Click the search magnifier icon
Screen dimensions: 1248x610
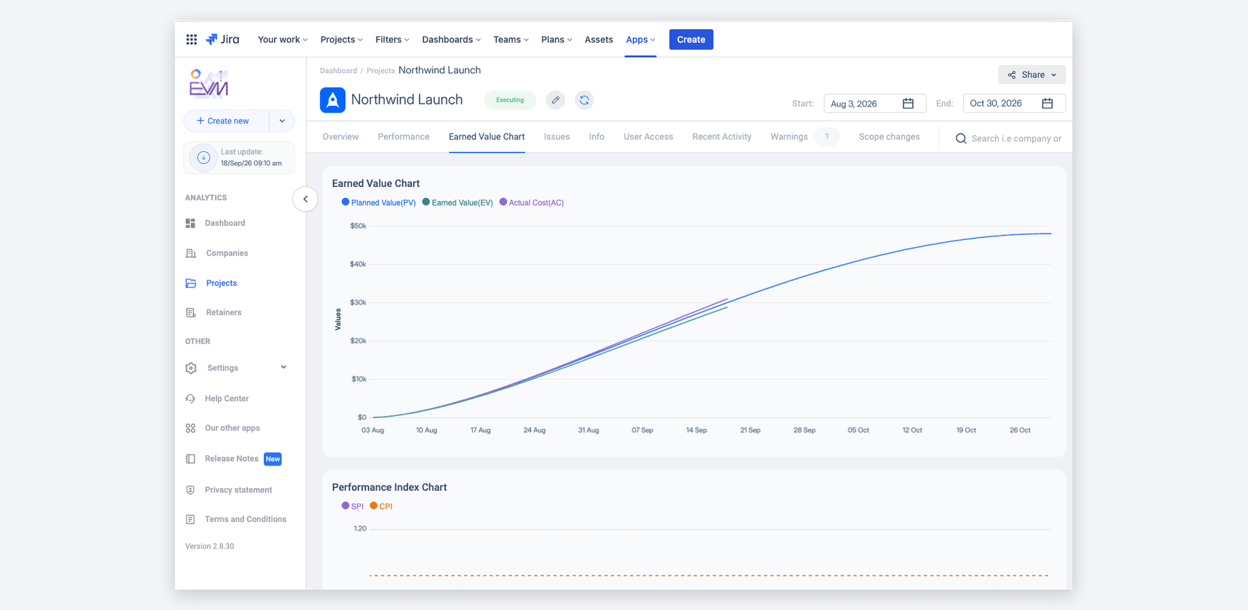pos(961,138)
